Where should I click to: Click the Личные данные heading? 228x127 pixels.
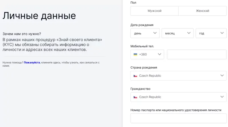[39, 16]
